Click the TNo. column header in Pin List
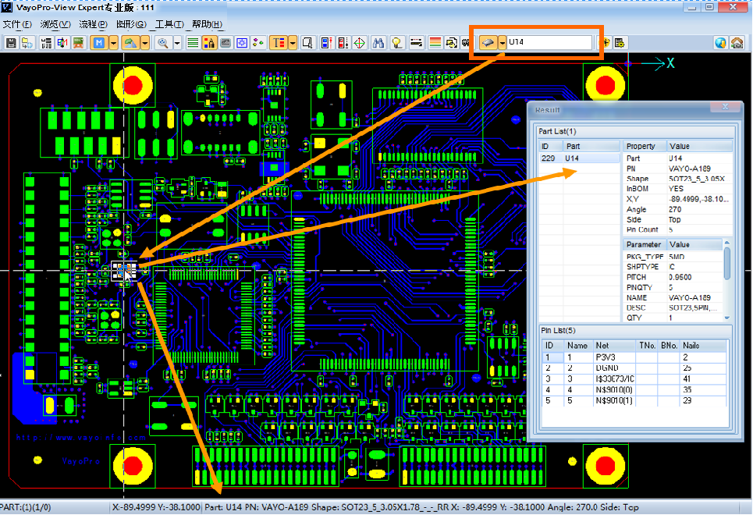 [x=646, y=346]
